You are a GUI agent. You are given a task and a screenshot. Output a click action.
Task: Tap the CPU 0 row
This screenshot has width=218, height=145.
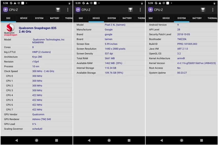[x=37, y=76]
